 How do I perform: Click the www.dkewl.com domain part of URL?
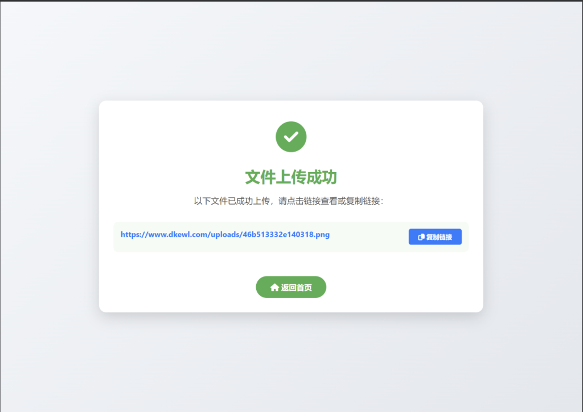pos(178,234)
